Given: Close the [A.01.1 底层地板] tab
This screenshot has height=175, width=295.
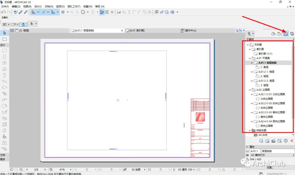Looking at the screenshot, I should pyautogui.click(x=122, y=30).
